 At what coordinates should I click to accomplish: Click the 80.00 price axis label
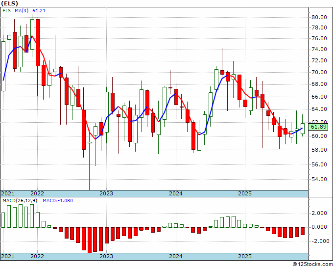[319, 17]
